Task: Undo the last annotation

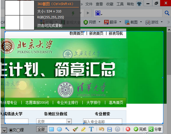Action: [101, 129]
